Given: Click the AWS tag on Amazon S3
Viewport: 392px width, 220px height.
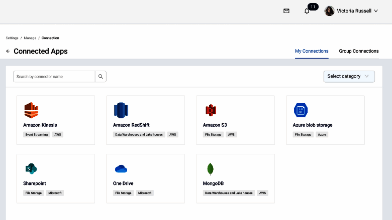Looking at the screenshot, I should [231, 134].
